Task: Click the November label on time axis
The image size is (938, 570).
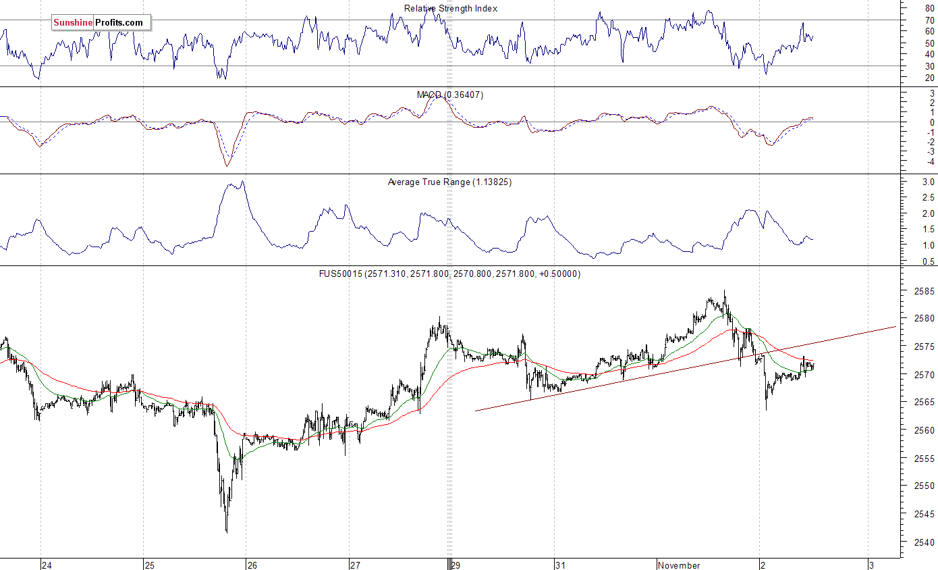Action: click(x=679, y=565)
